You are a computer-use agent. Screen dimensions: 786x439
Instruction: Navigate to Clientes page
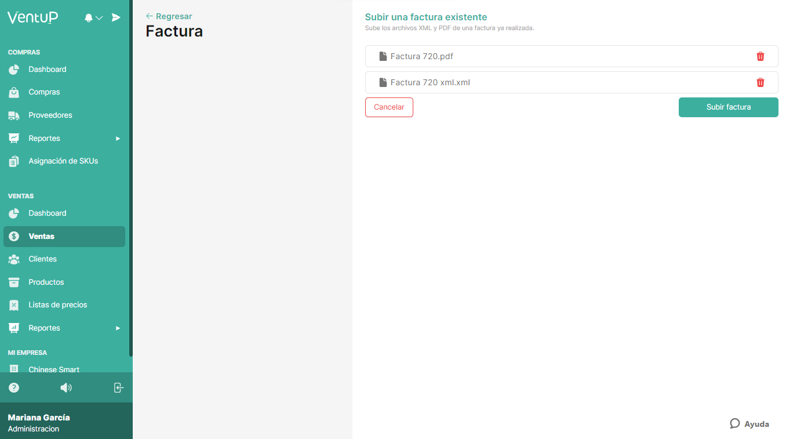coord(42,259)
